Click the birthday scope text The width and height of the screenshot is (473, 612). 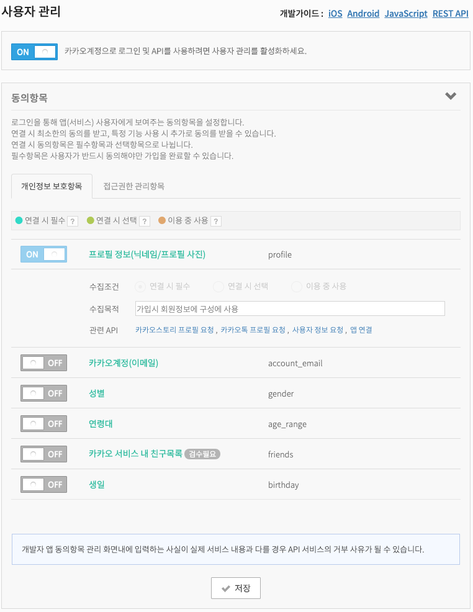[283, 485]
